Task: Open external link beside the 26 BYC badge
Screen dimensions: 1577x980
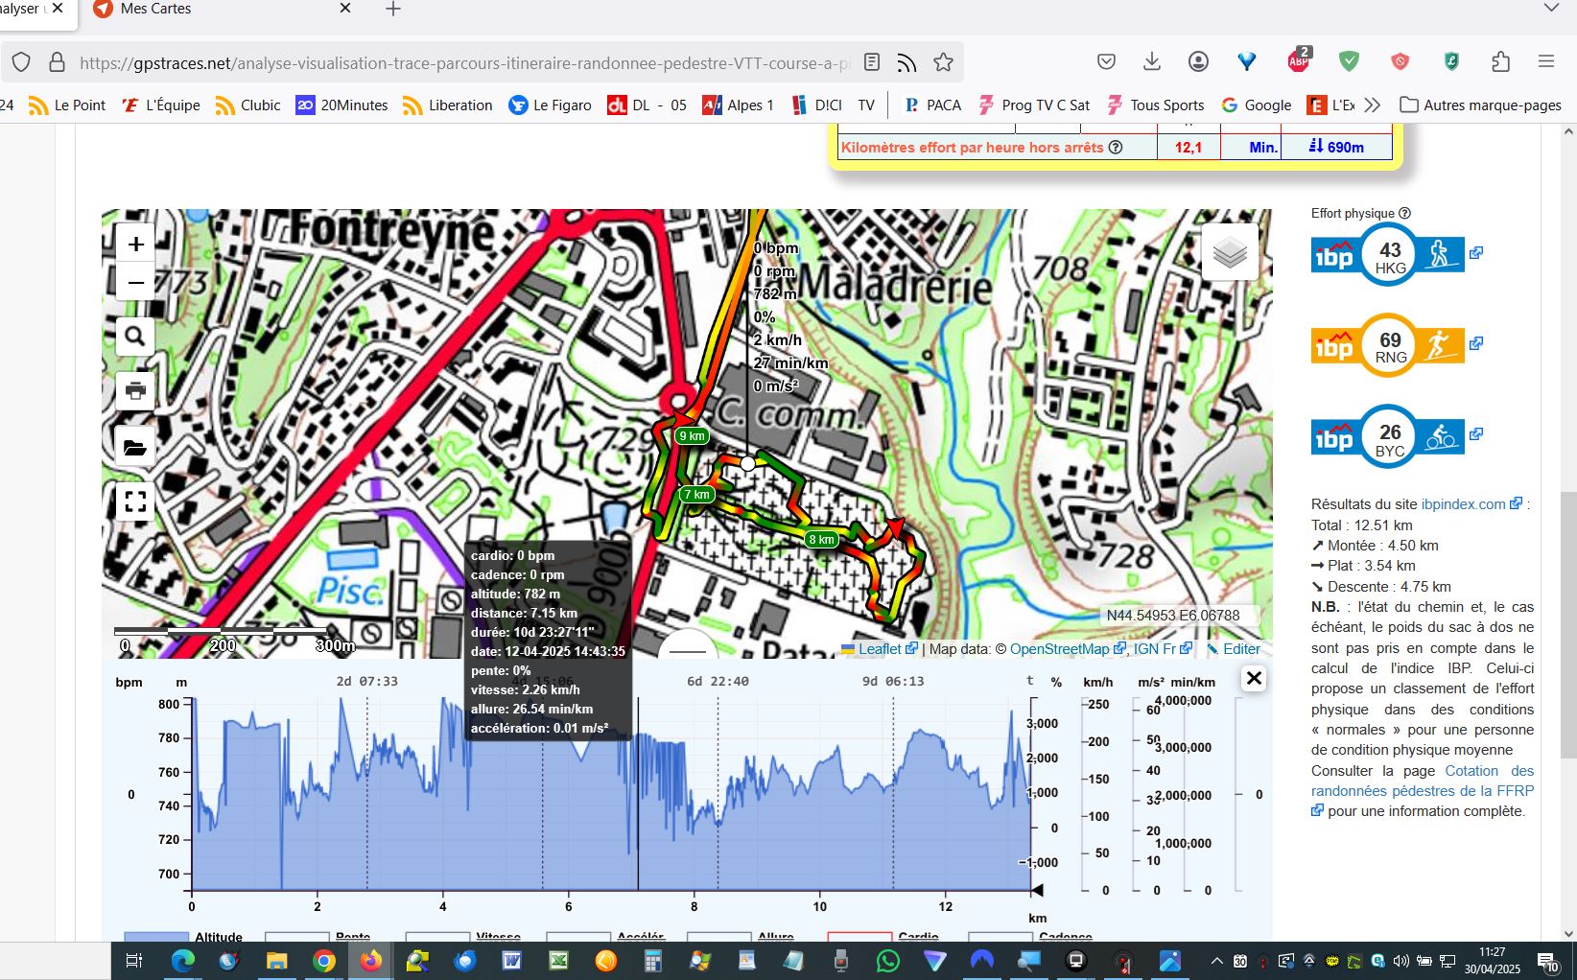Action: [x=1476, y=434]
